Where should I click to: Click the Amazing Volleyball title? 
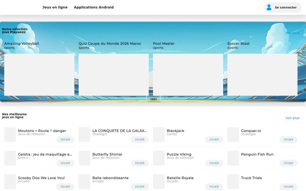(x=22, y=44)
